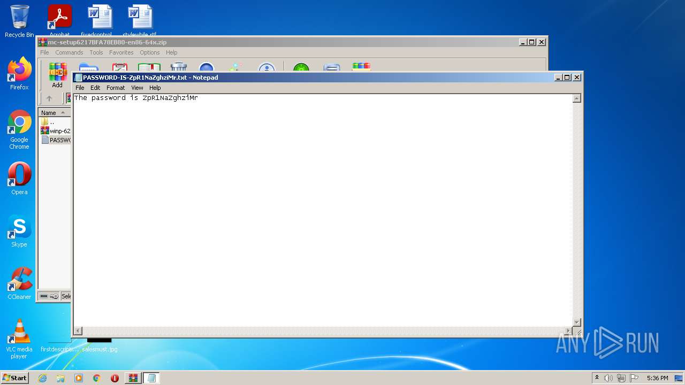Select the PASSWORD text file in WinRAR list
The image size is (685, 385).
point(56,140)
